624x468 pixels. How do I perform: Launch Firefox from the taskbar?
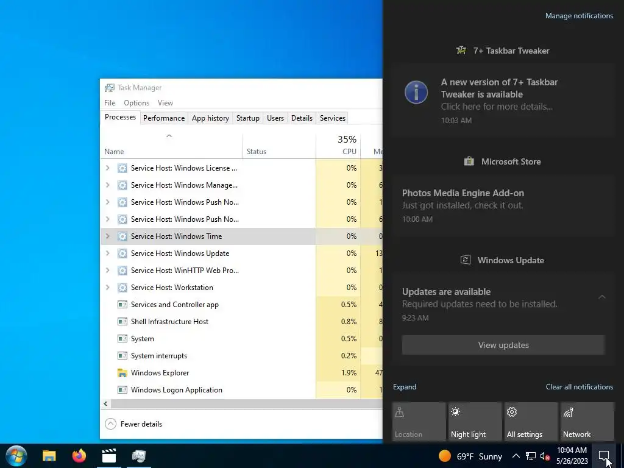coord(79,456)
